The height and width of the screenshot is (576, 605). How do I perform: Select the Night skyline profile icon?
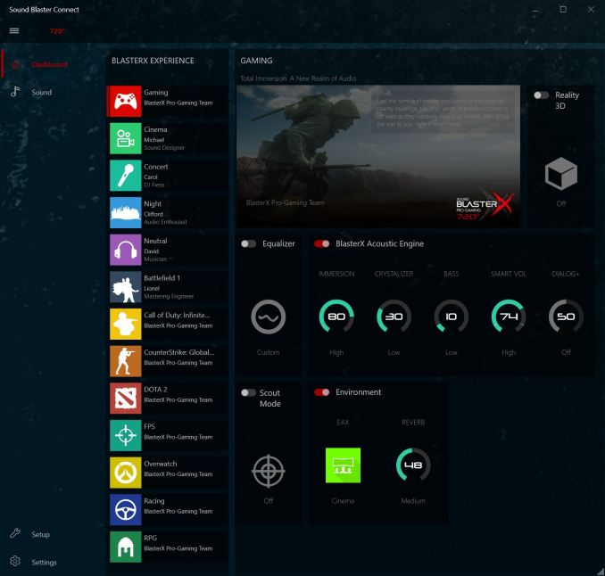click(x=126, y=213)
